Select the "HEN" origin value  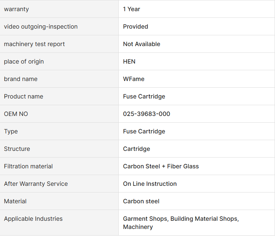(129, 62)
